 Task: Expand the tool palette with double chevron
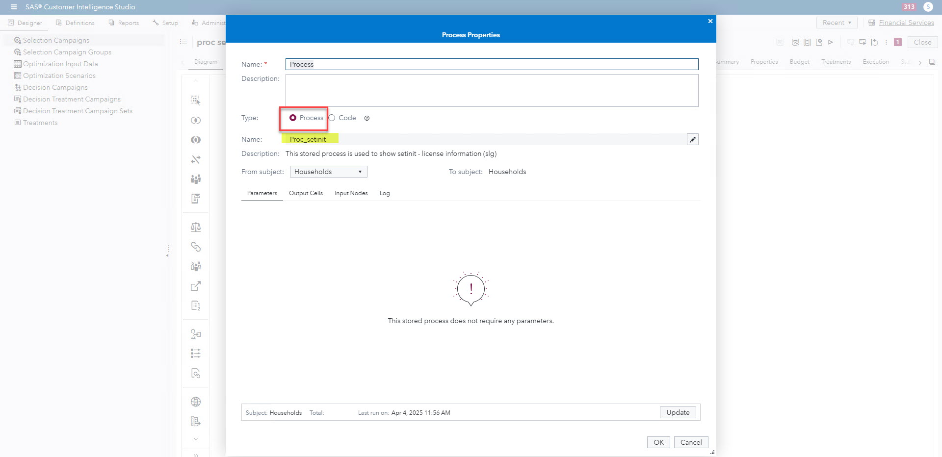click(196, 455)
